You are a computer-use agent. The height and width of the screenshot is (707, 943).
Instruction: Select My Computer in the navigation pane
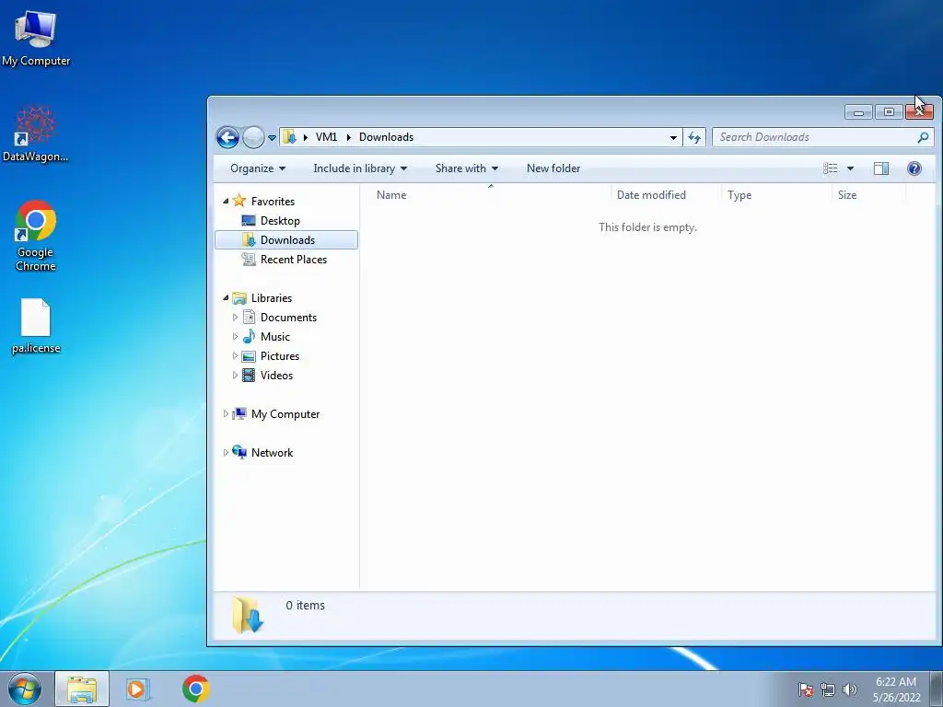(285, 414)
